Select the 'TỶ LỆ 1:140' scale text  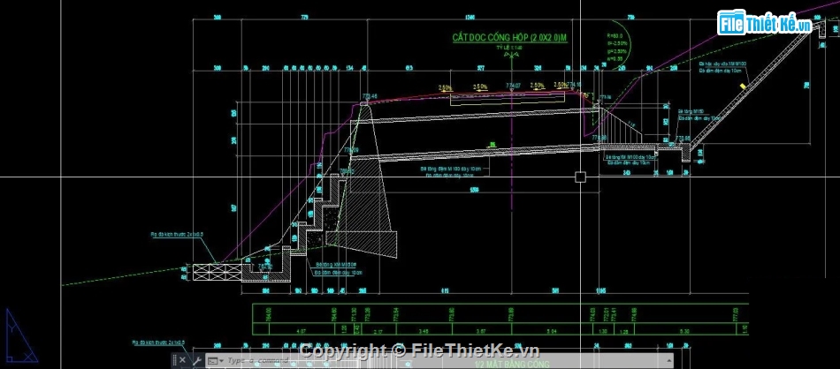(509, 48)
